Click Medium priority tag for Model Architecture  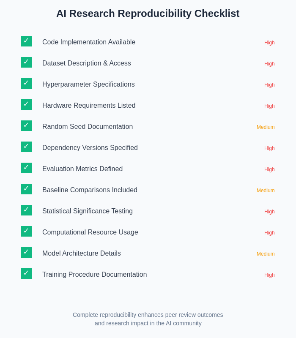[x=266, y=254]
